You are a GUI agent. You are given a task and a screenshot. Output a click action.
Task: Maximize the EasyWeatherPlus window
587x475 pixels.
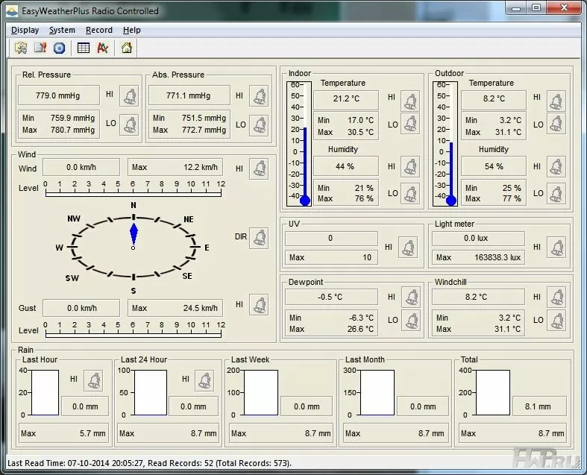[537, 8]
